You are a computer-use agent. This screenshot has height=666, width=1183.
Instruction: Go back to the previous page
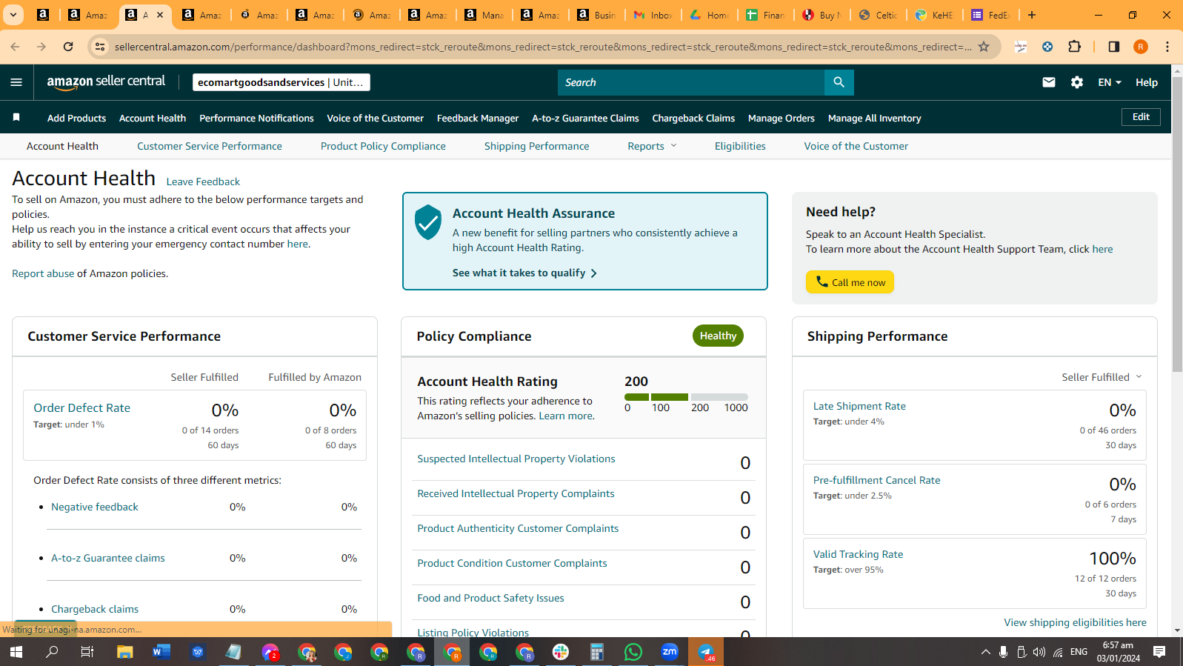(15, 47)
